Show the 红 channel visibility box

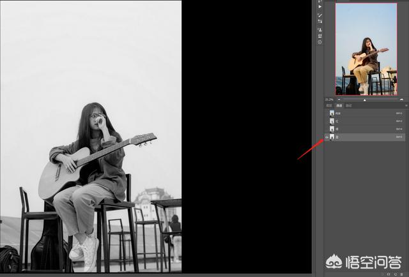[327, 121]
